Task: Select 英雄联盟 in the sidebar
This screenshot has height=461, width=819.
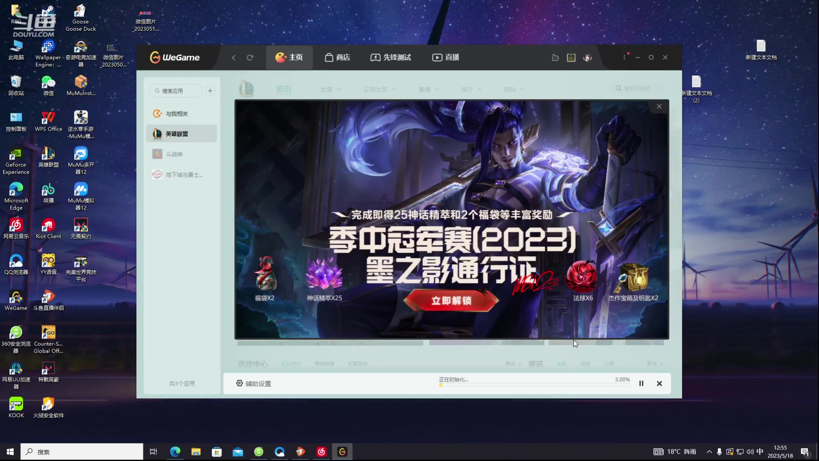Action: click(x=182, y=134)
